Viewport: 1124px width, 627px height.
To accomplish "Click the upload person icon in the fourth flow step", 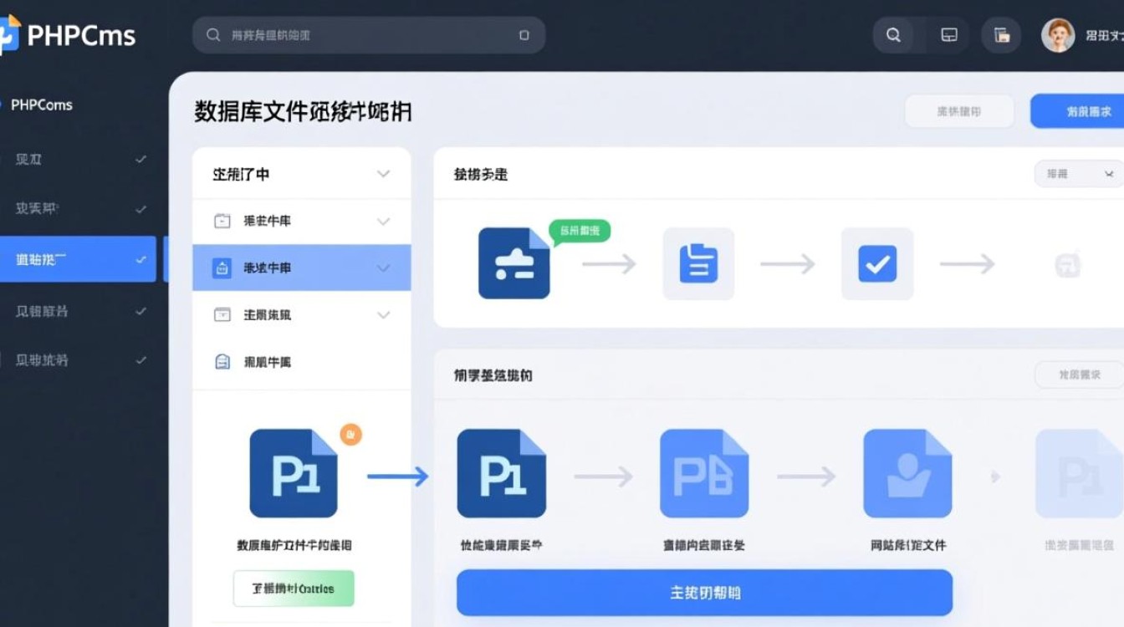I will (x=907, y=472).
